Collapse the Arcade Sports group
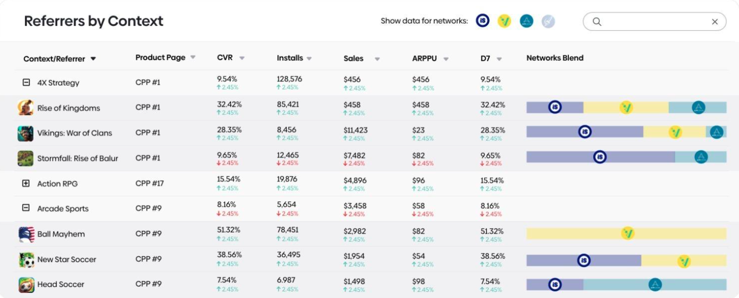 tap(26, 208)
